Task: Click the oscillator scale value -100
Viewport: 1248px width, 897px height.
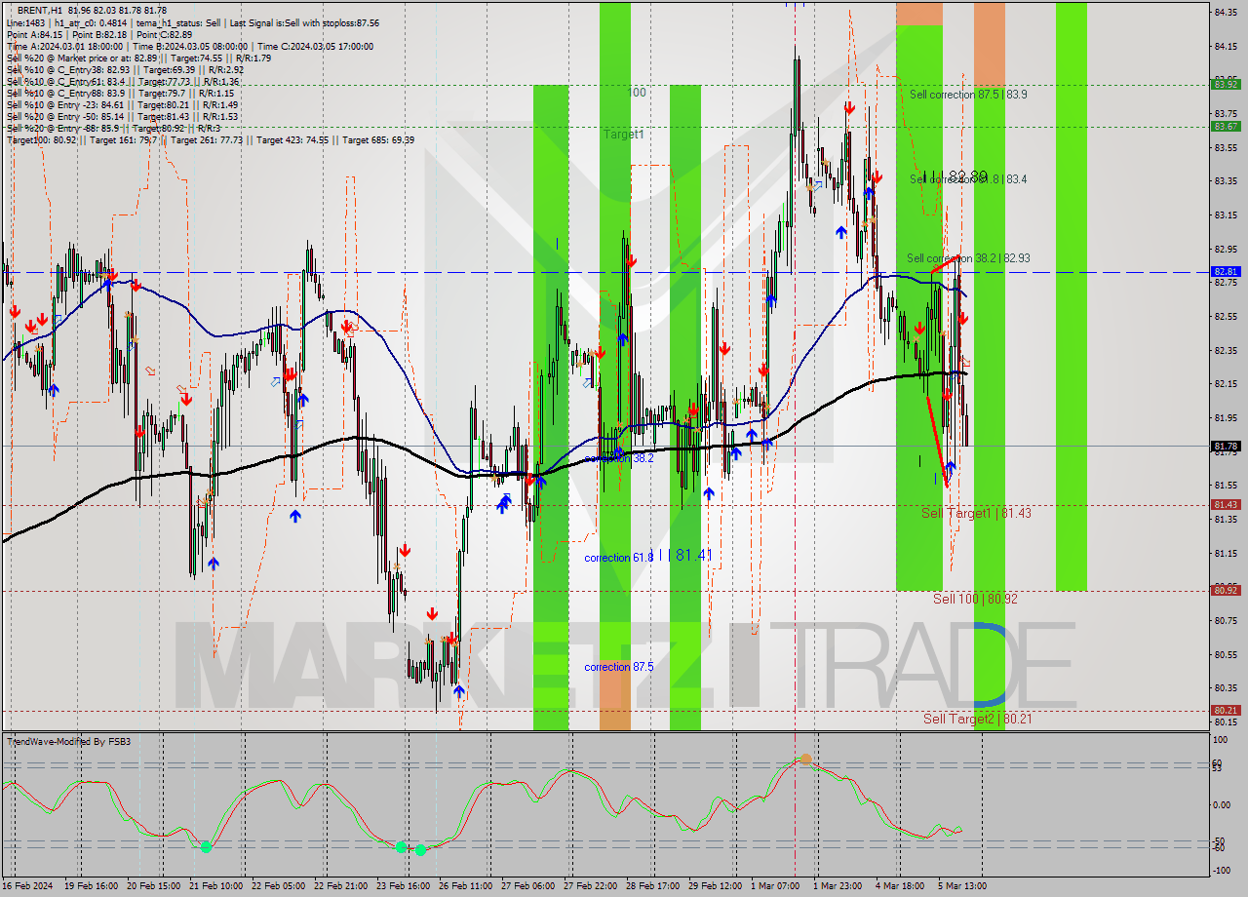Action: [1223, 870]
